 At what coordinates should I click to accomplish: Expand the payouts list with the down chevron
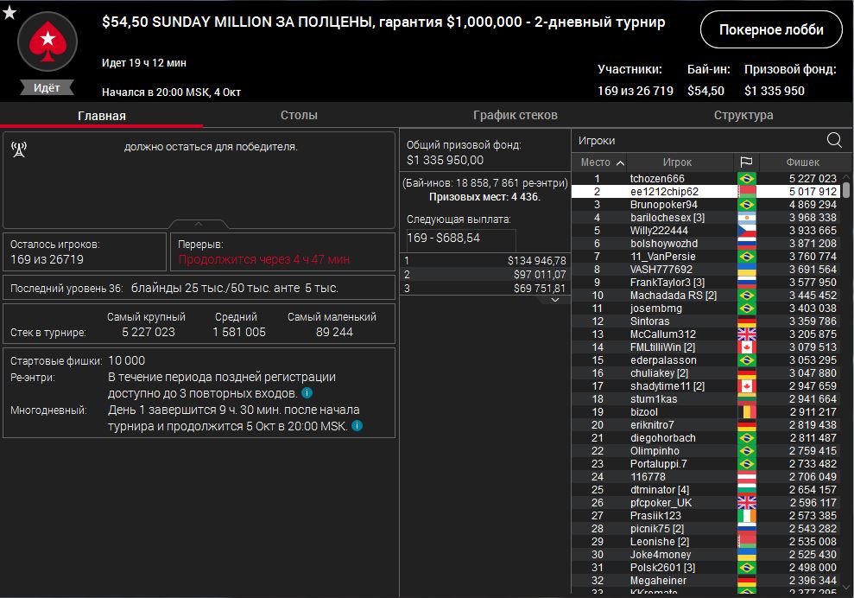[x=555, y=300]
